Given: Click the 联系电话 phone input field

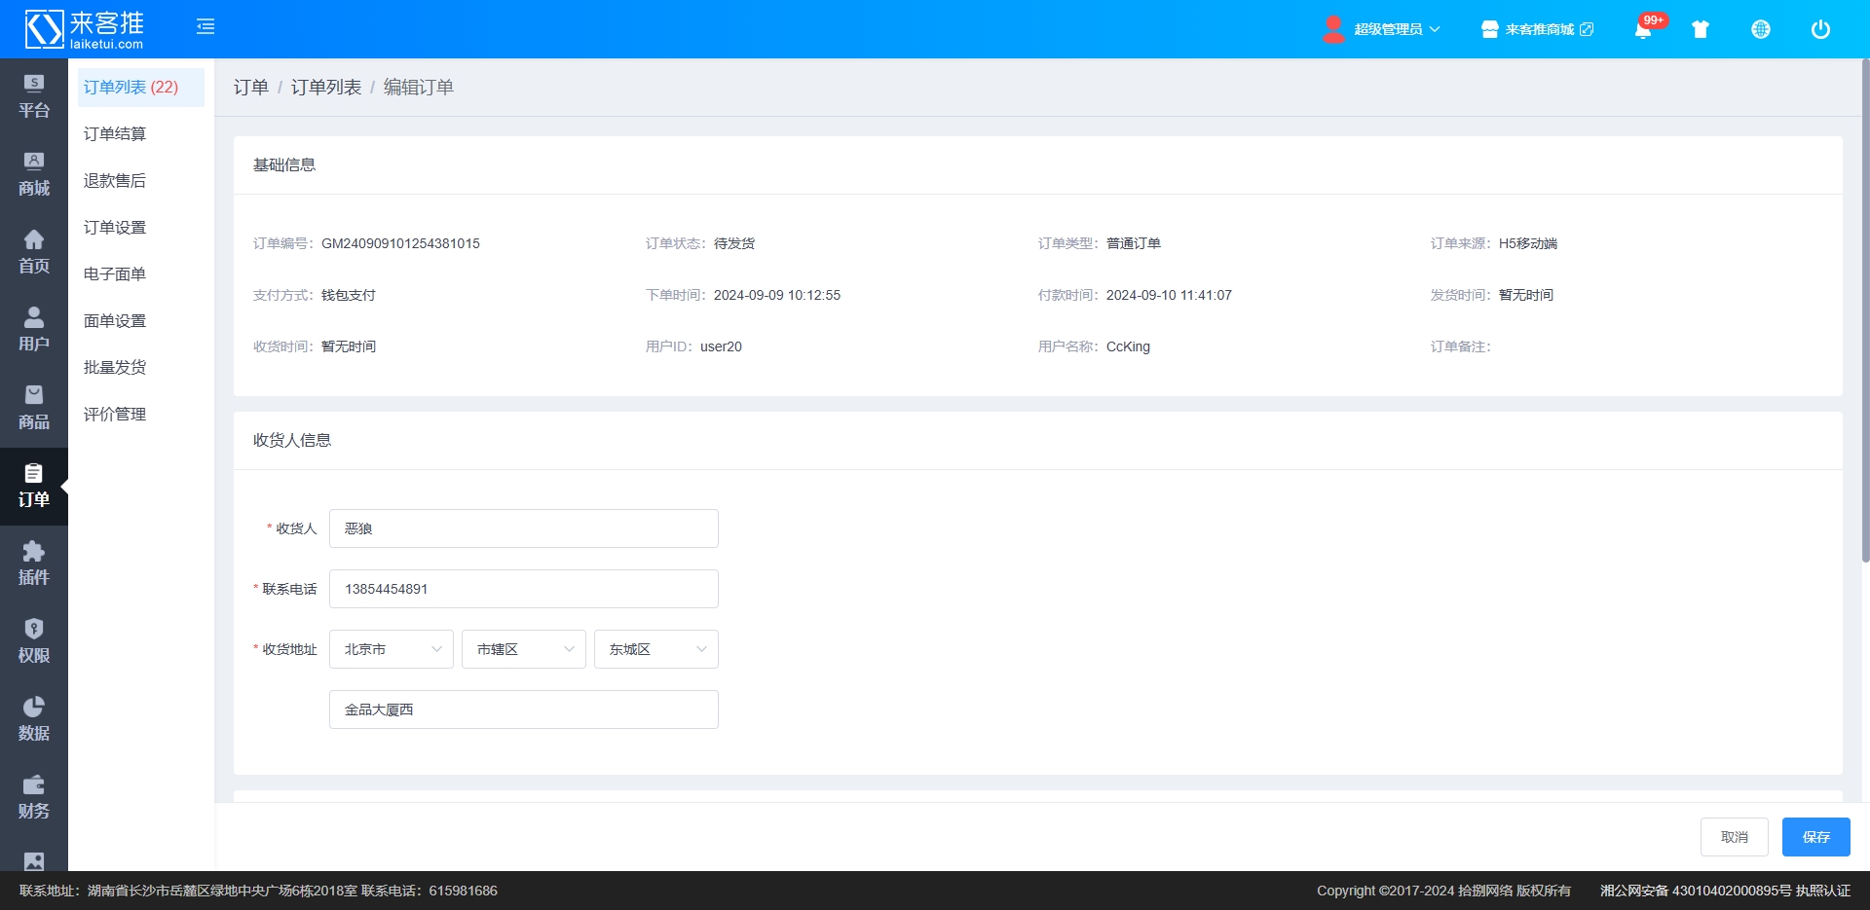Looking at the screenshot, I should pos(524,589).
